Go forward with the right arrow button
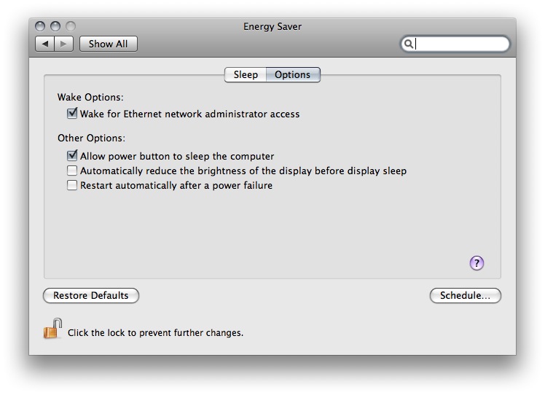 (63, 44)
